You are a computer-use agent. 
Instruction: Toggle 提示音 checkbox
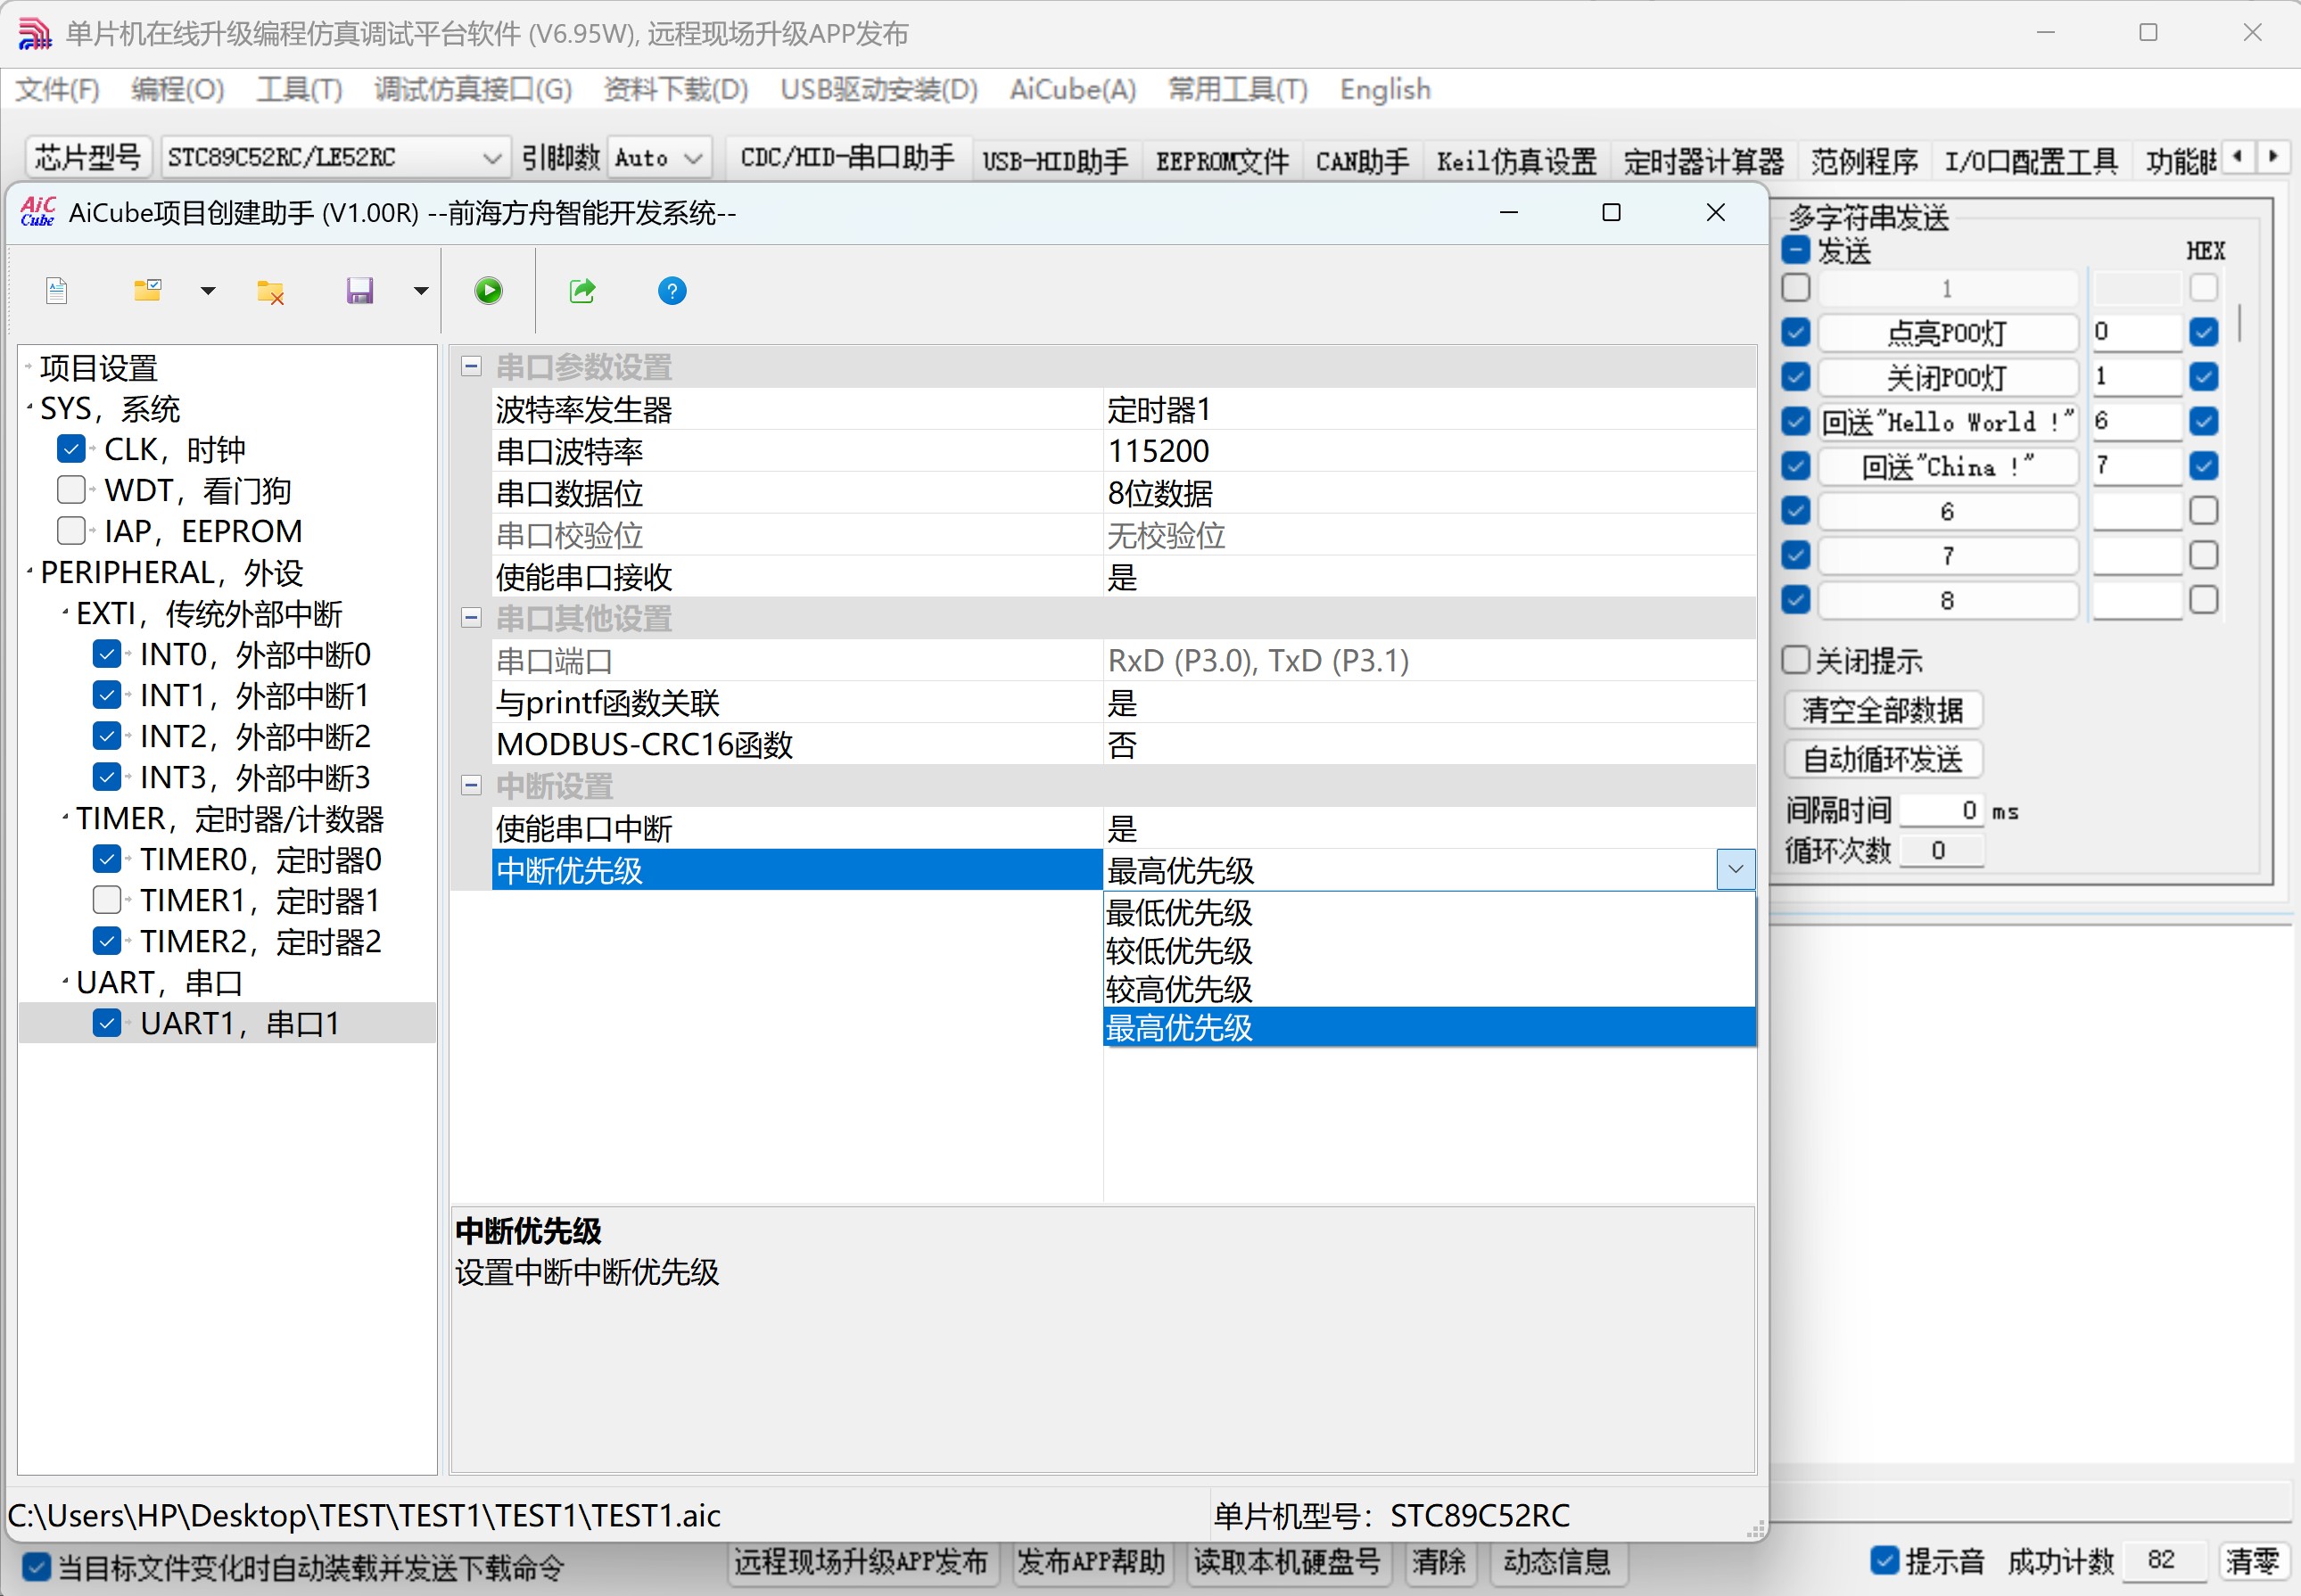tap(1885, 1561)
